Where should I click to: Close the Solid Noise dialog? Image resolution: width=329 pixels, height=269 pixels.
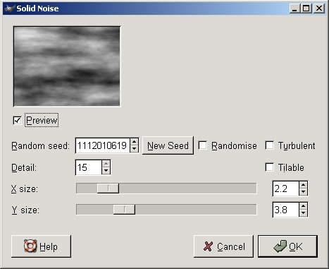point(319,8)
